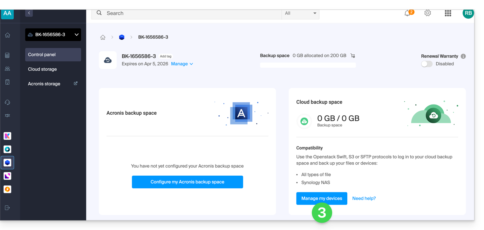Open the support headset icon in sidebar

(8, 102)
